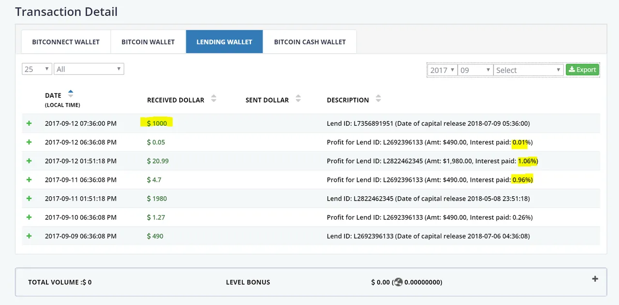Screen dimensions: 619x305
Task: Click the date 2017-09-12 07:36:00 PM
Action: [x=81, y=123]
